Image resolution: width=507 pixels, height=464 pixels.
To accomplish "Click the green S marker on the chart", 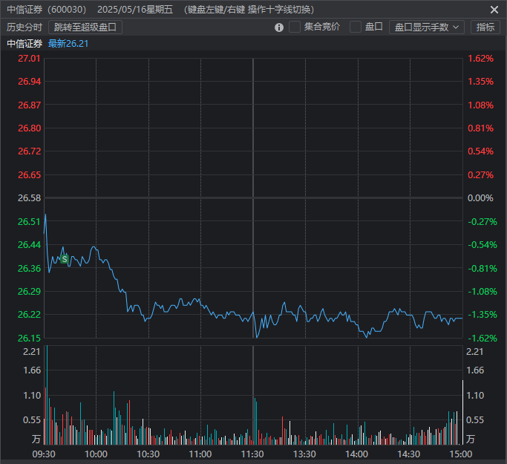I will coord(65,259).
